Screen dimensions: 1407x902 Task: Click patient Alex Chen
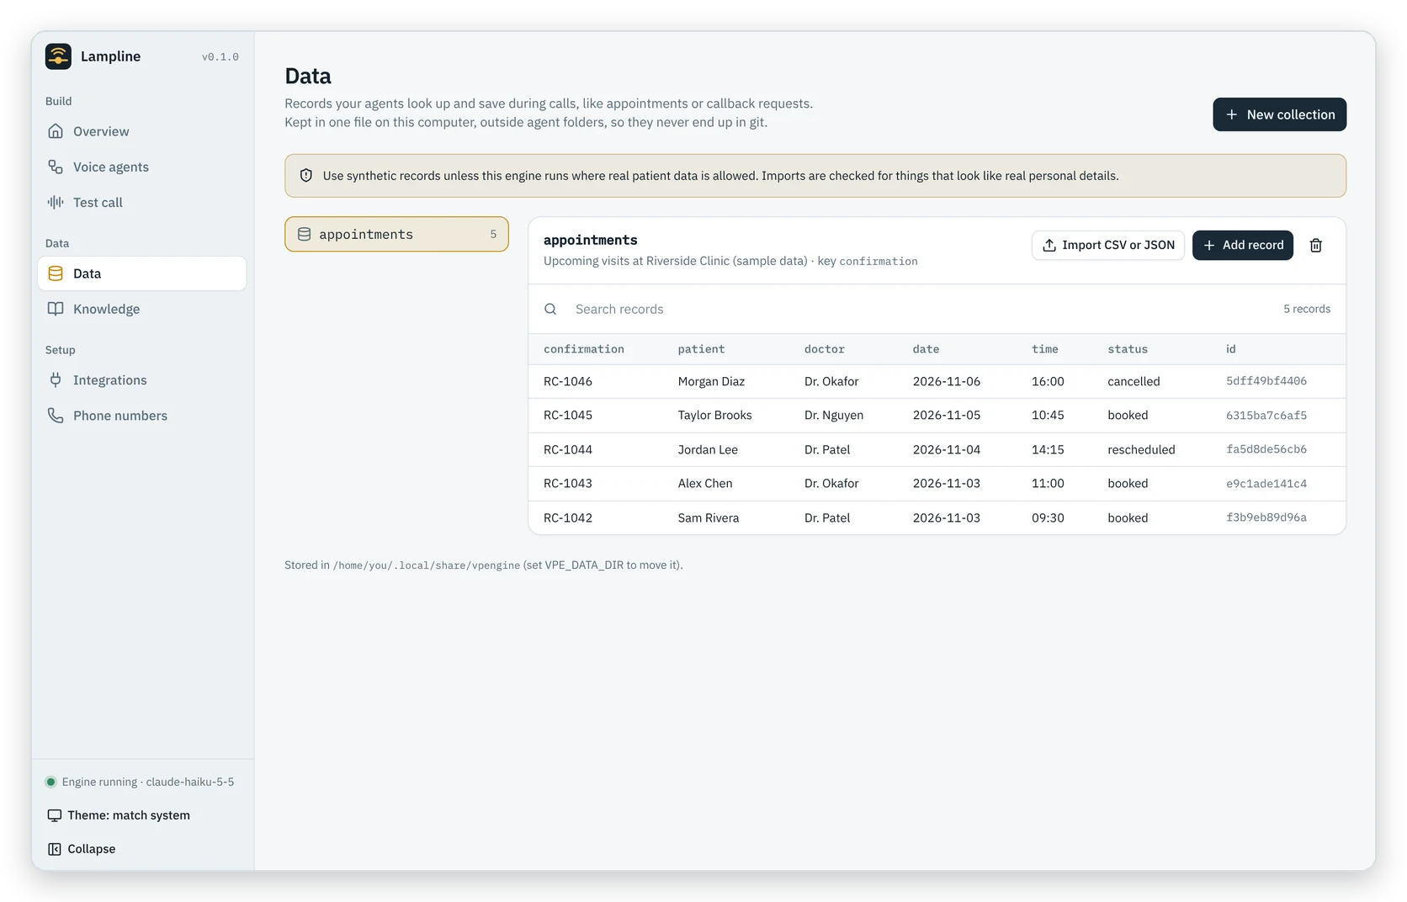point(705,483)
